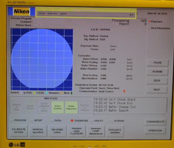Click EVALUATE machine button
Screen dimensions: 174x148
click(x=115, y=131)
